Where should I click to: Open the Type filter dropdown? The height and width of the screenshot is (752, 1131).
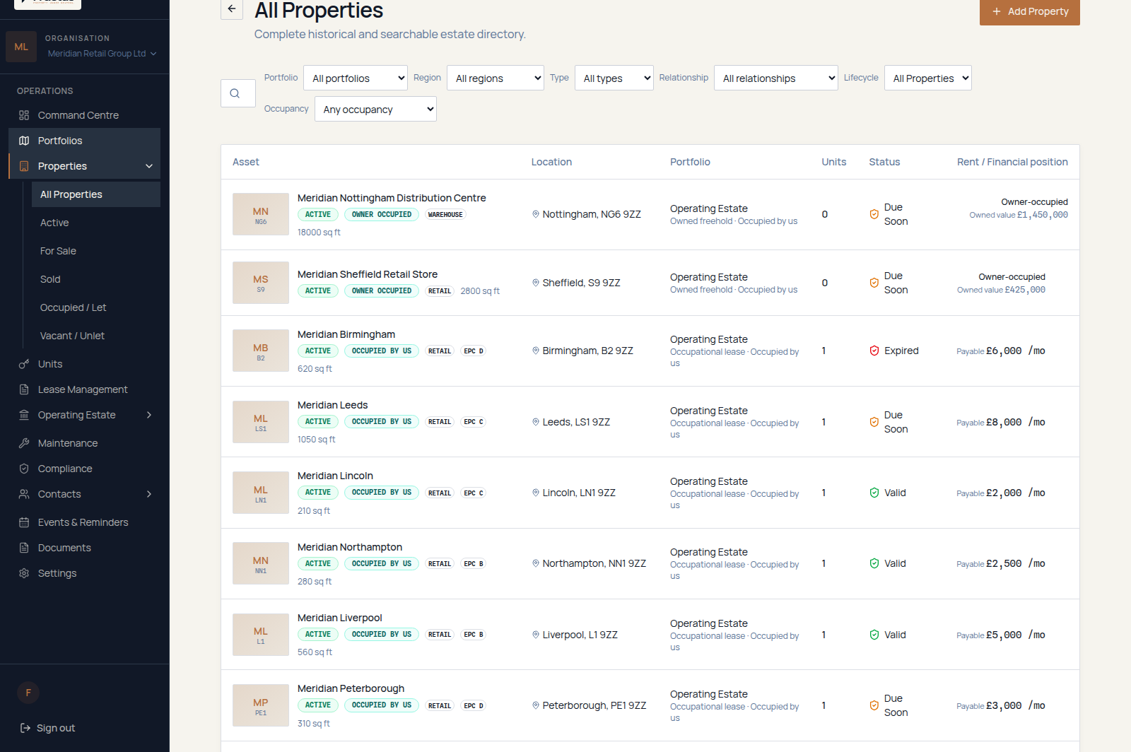click(614, 78)
